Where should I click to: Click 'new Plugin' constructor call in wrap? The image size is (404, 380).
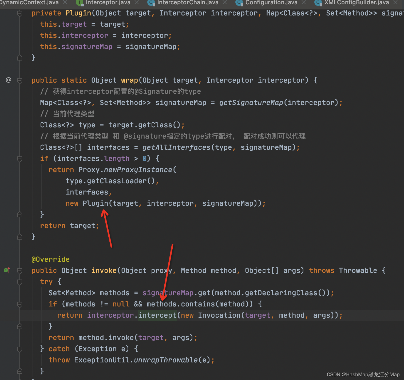pos(87,203)
